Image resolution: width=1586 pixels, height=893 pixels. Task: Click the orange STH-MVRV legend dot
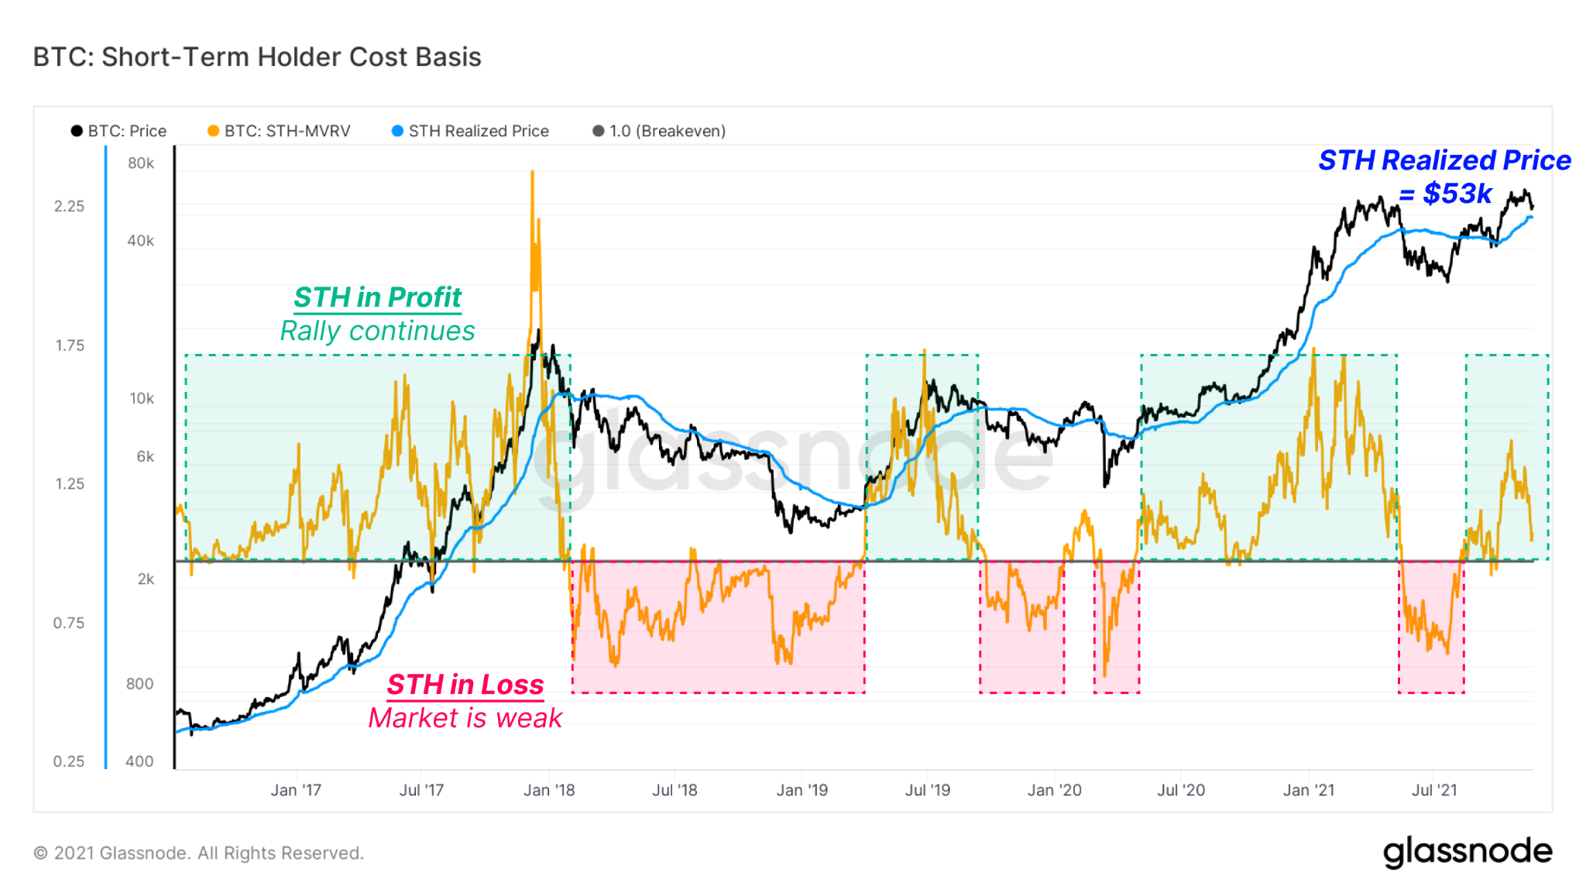click(x=213, y=131)
